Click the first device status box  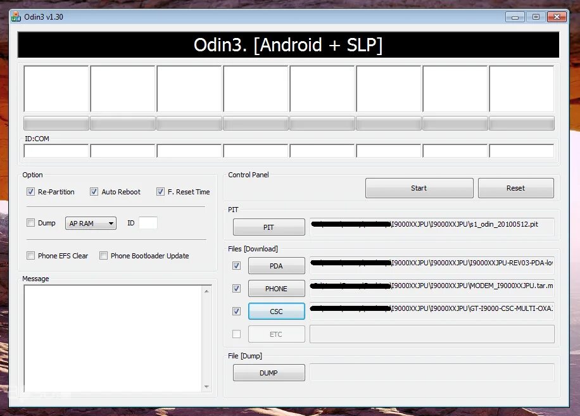56,89
